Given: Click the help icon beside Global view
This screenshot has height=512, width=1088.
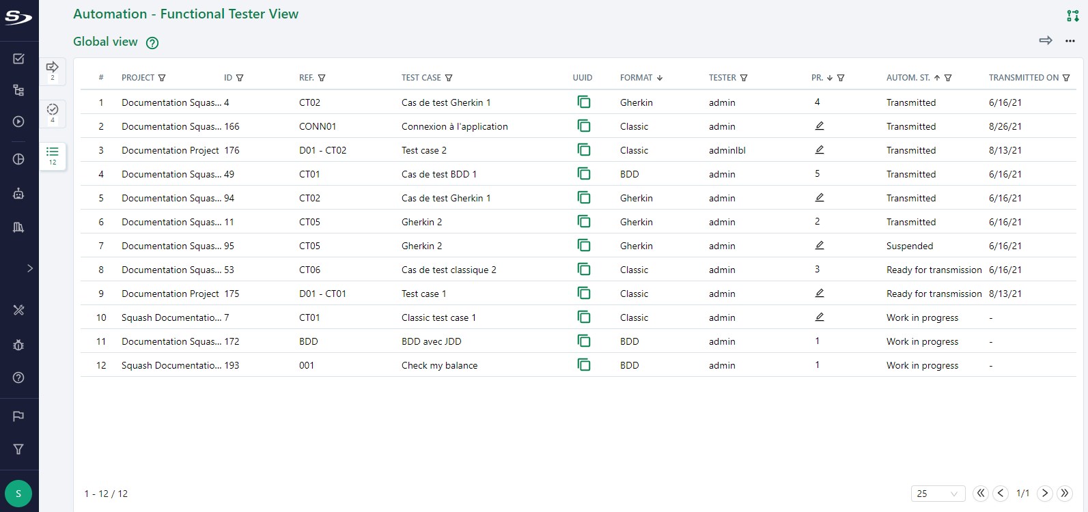Looking at the screenshot, I should pyautogui.click(x=152, y=43).
